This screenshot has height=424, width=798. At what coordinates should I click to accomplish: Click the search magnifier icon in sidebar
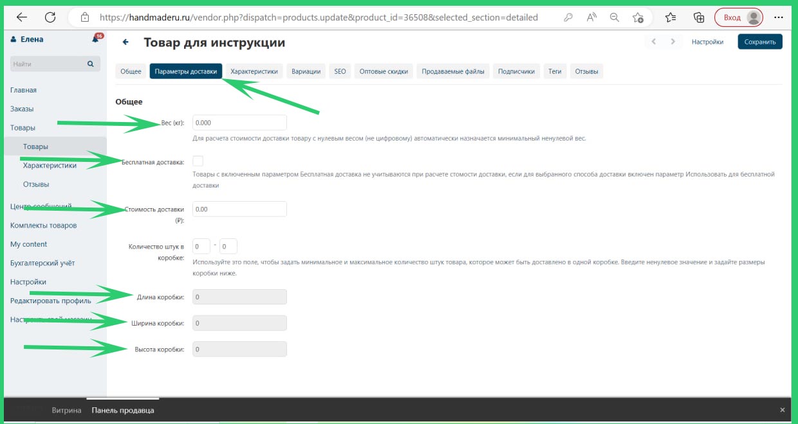tap(91, 64)
